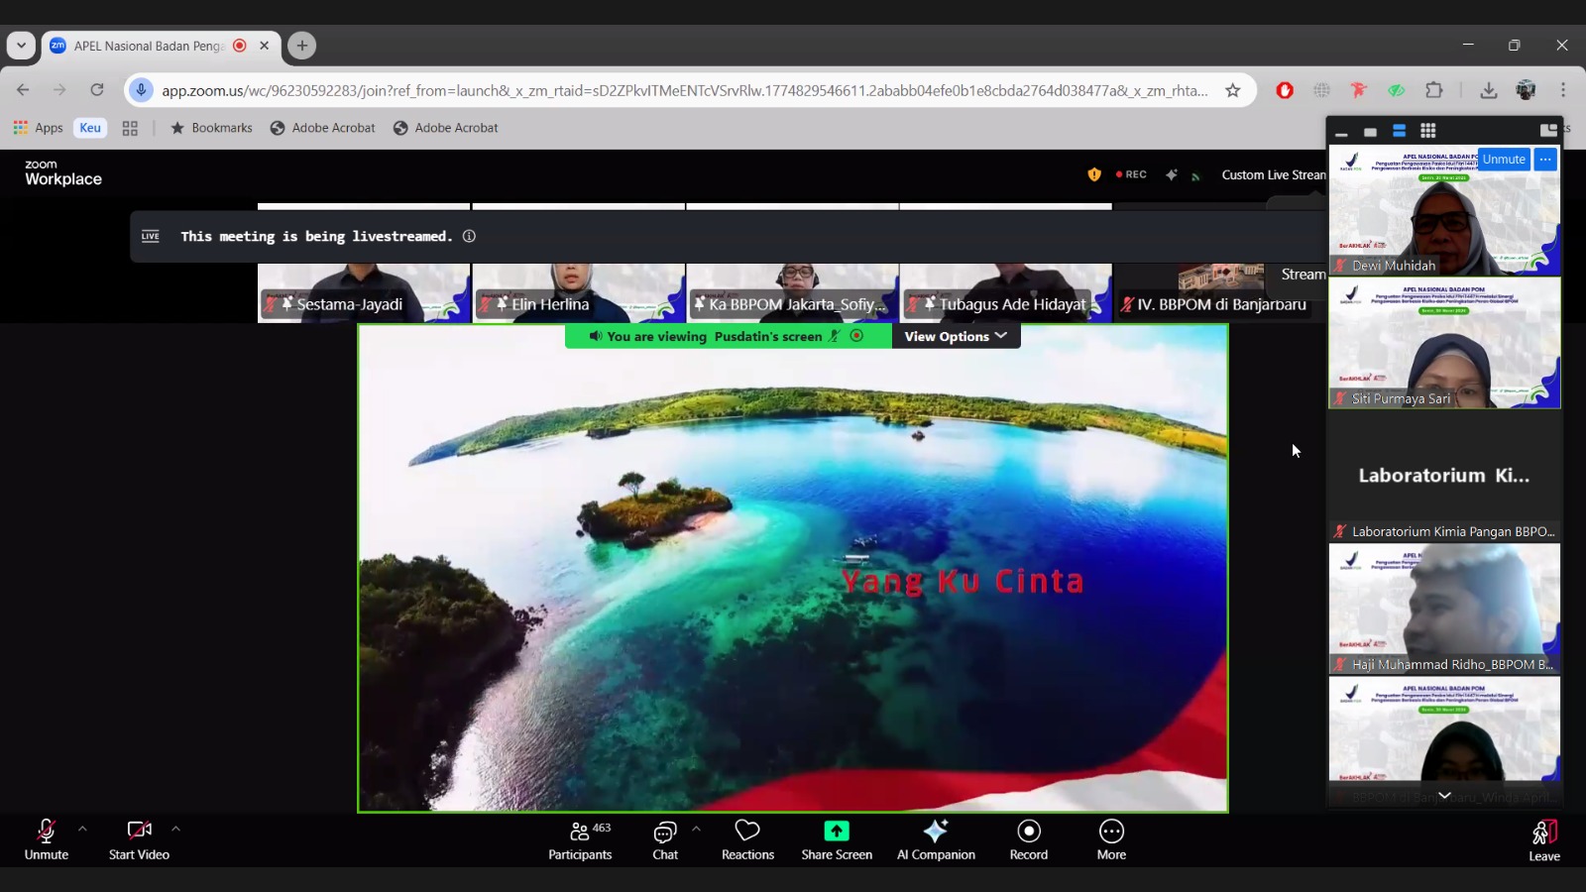Click Unmute on Dewi Muhidah's video tile

[x=1504, y=160]
